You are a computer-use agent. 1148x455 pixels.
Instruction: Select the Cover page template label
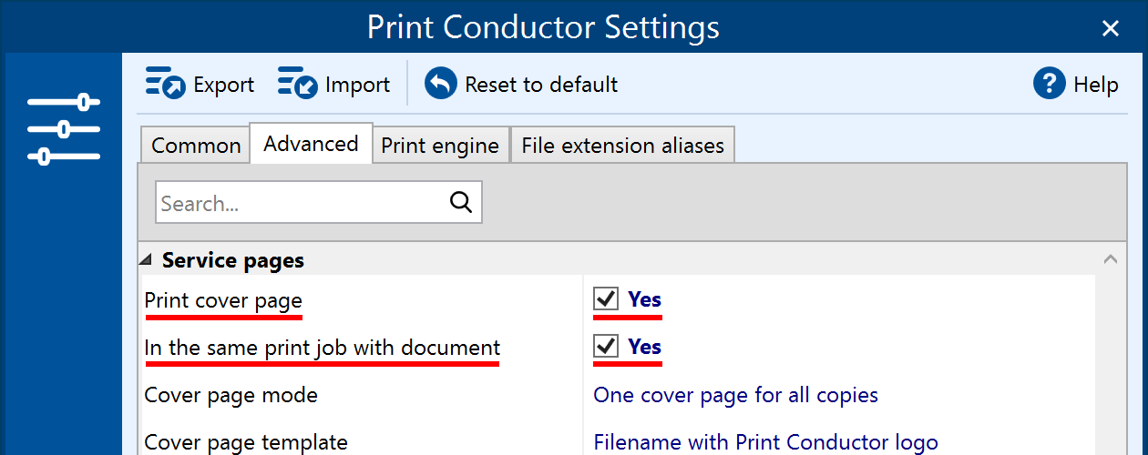click(x=246, y=442)
